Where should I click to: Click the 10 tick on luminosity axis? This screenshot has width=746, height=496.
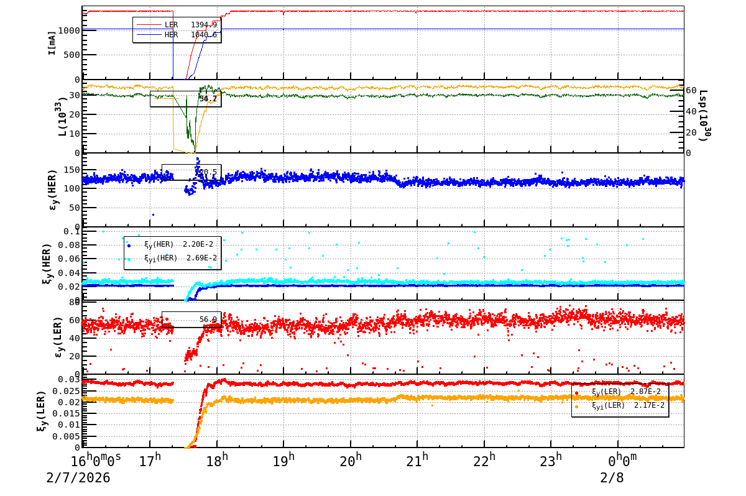pyautogui.click(x=75, y=134)
